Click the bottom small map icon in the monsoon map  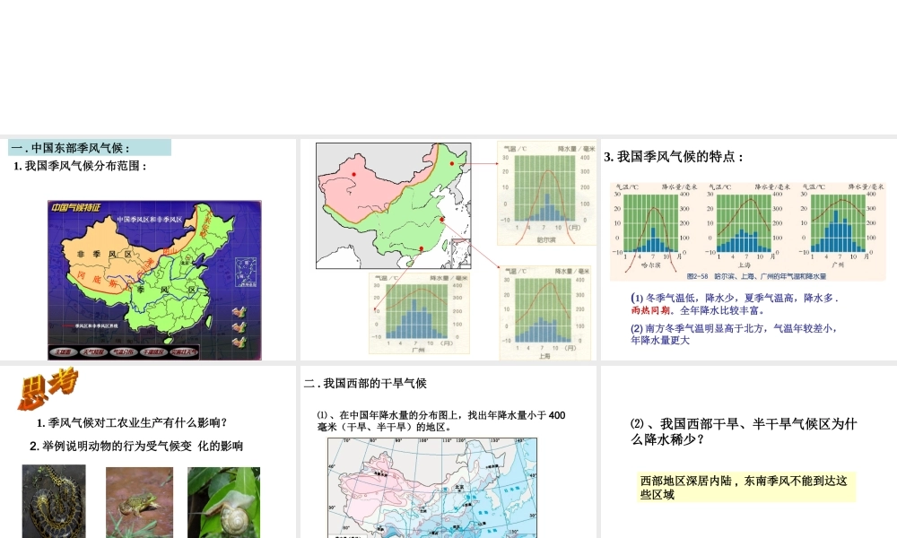[239, 343]
